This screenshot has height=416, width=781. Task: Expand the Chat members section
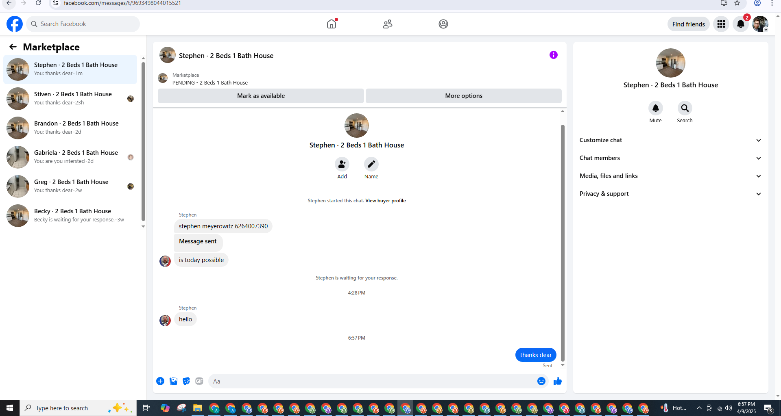pyautogui.click(x=671, y=158)
